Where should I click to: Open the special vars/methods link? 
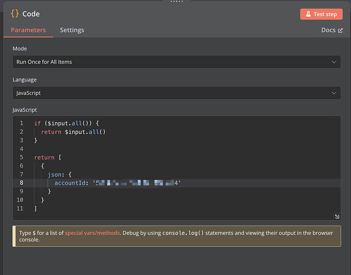click(x=92, y=233)
